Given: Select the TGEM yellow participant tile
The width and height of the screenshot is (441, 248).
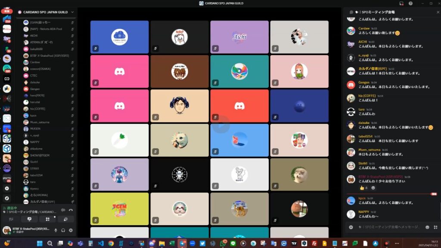Looking at the screenshot, I should click(x=120, y=209).
